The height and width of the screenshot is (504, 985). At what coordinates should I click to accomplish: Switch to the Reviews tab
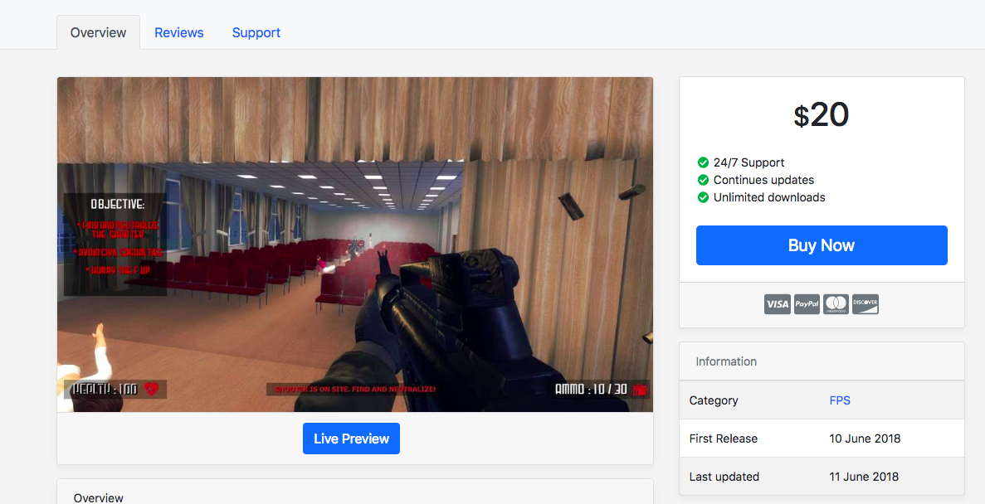click(178, 32)
